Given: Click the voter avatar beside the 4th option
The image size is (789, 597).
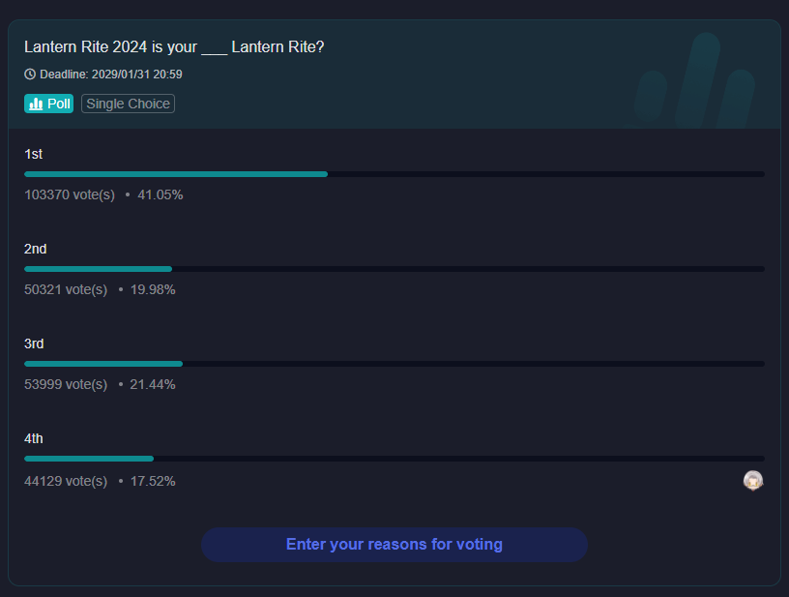Looking at the screenshot, I should tap(753, 480).
